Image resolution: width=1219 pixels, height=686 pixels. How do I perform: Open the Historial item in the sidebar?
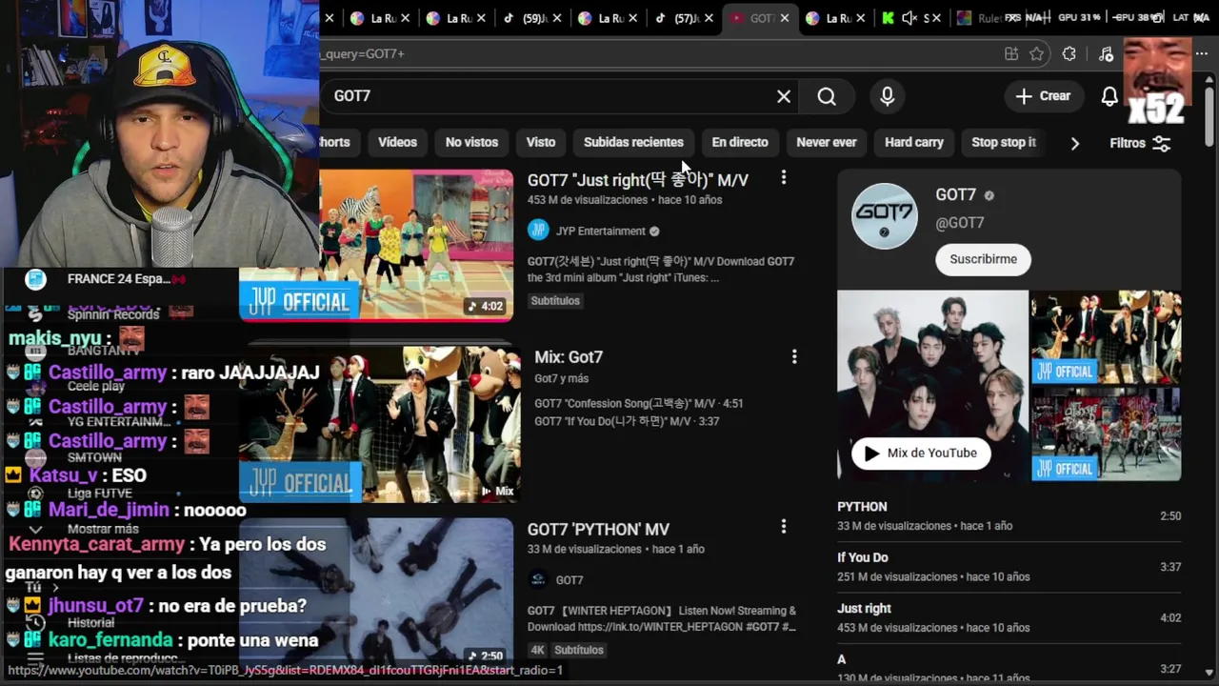[x=90, y=623]
